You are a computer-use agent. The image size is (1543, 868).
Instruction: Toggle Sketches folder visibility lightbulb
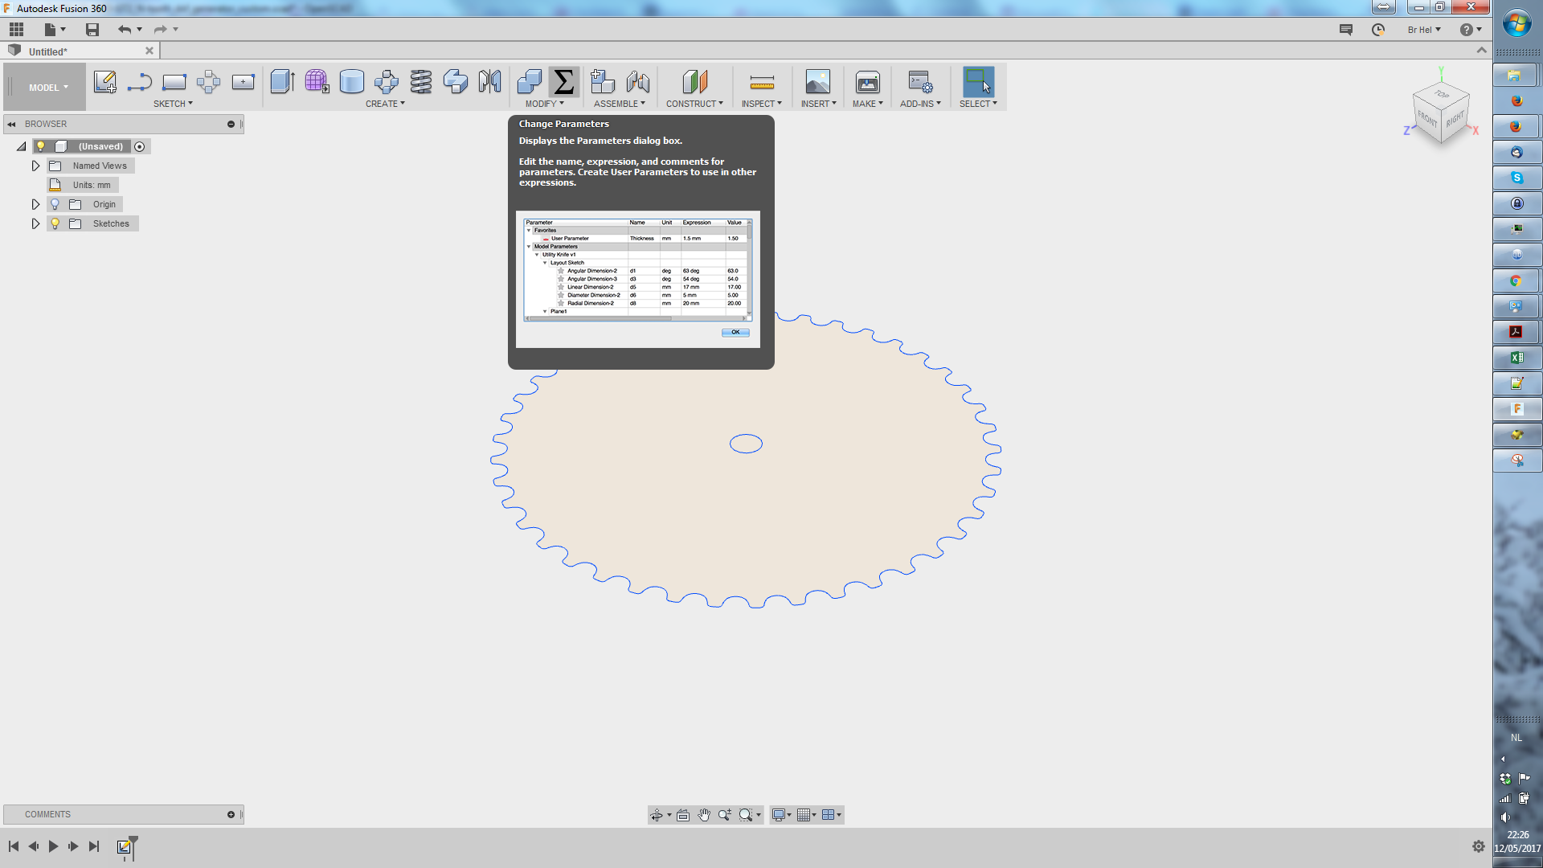pyautogui.click(x=55, y=223)
